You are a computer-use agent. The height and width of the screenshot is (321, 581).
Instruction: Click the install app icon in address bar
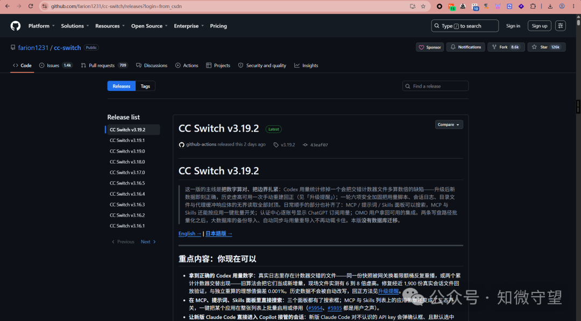[x=413, y=6]
